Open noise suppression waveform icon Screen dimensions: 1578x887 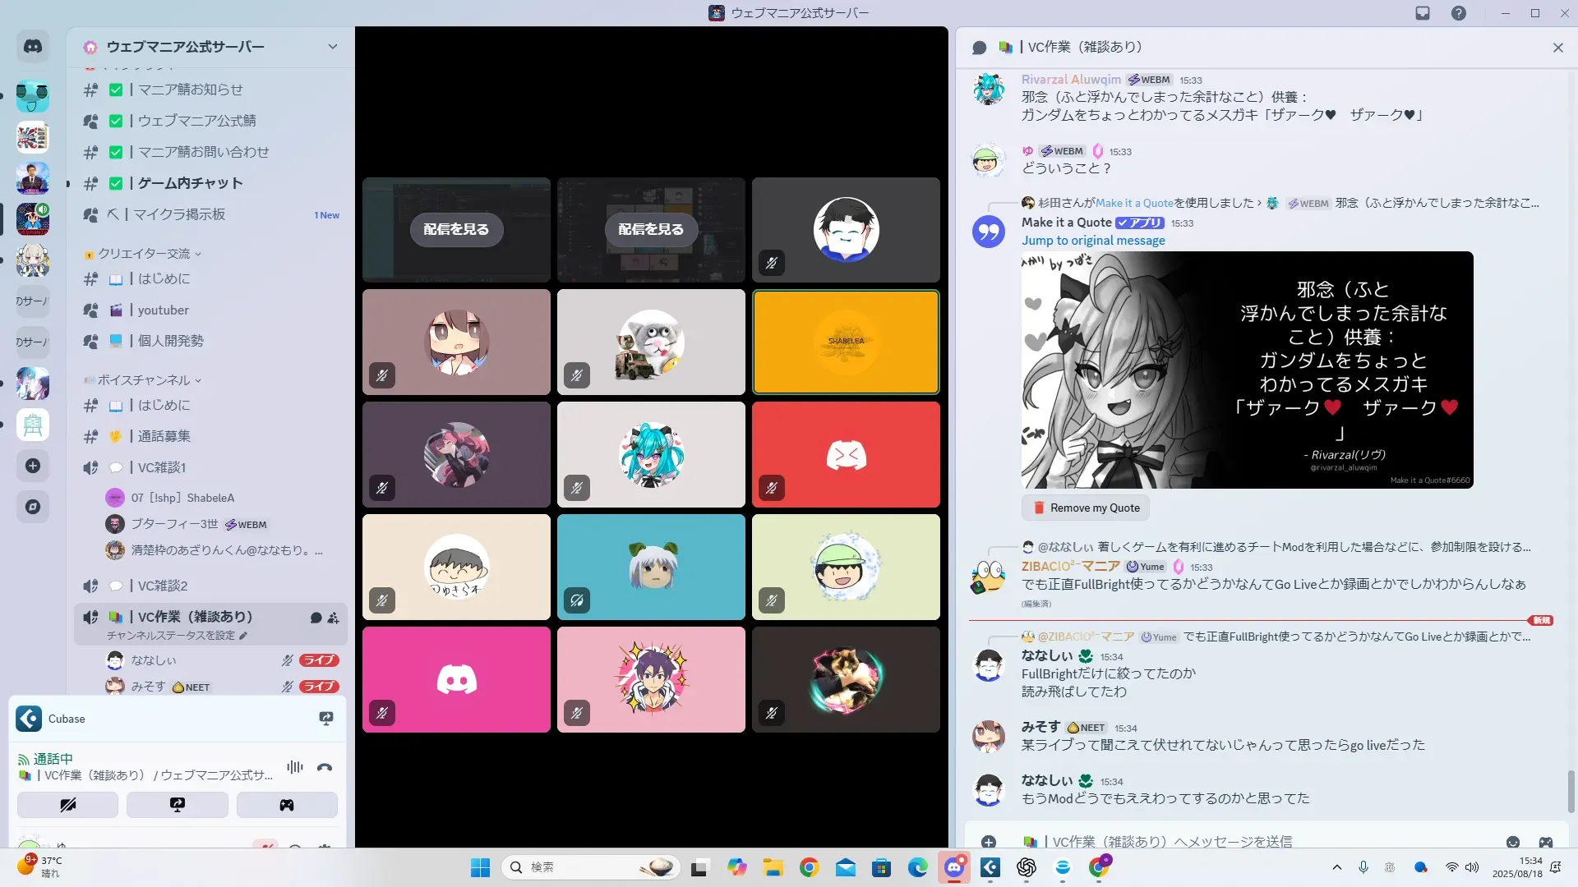click(x=294, y=768)
